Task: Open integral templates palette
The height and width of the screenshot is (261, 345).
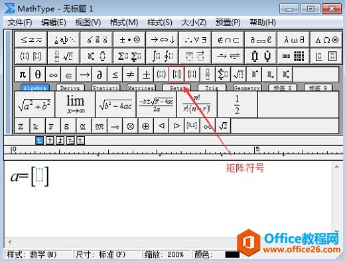Action: [163, 56]
